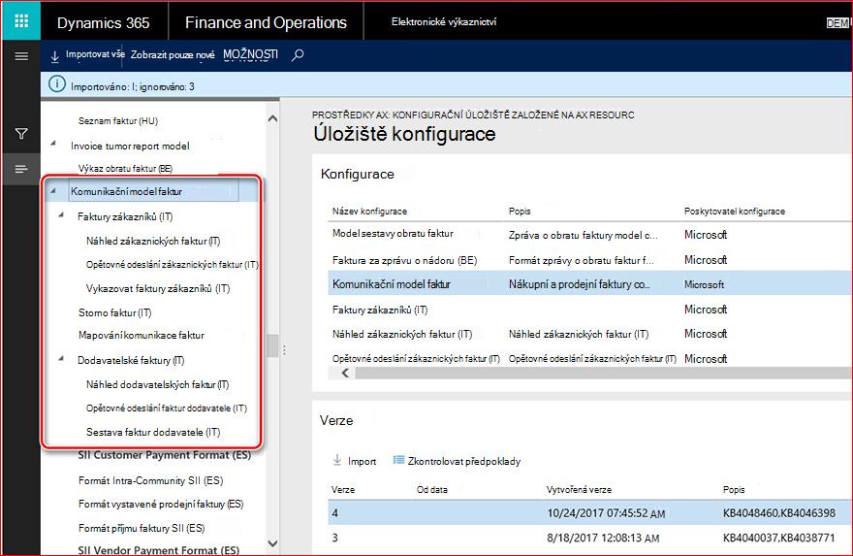853x556 pixels.
Task: Select Faktura za zprávu o nádoru (BE) row
Action: click(589, 260)
